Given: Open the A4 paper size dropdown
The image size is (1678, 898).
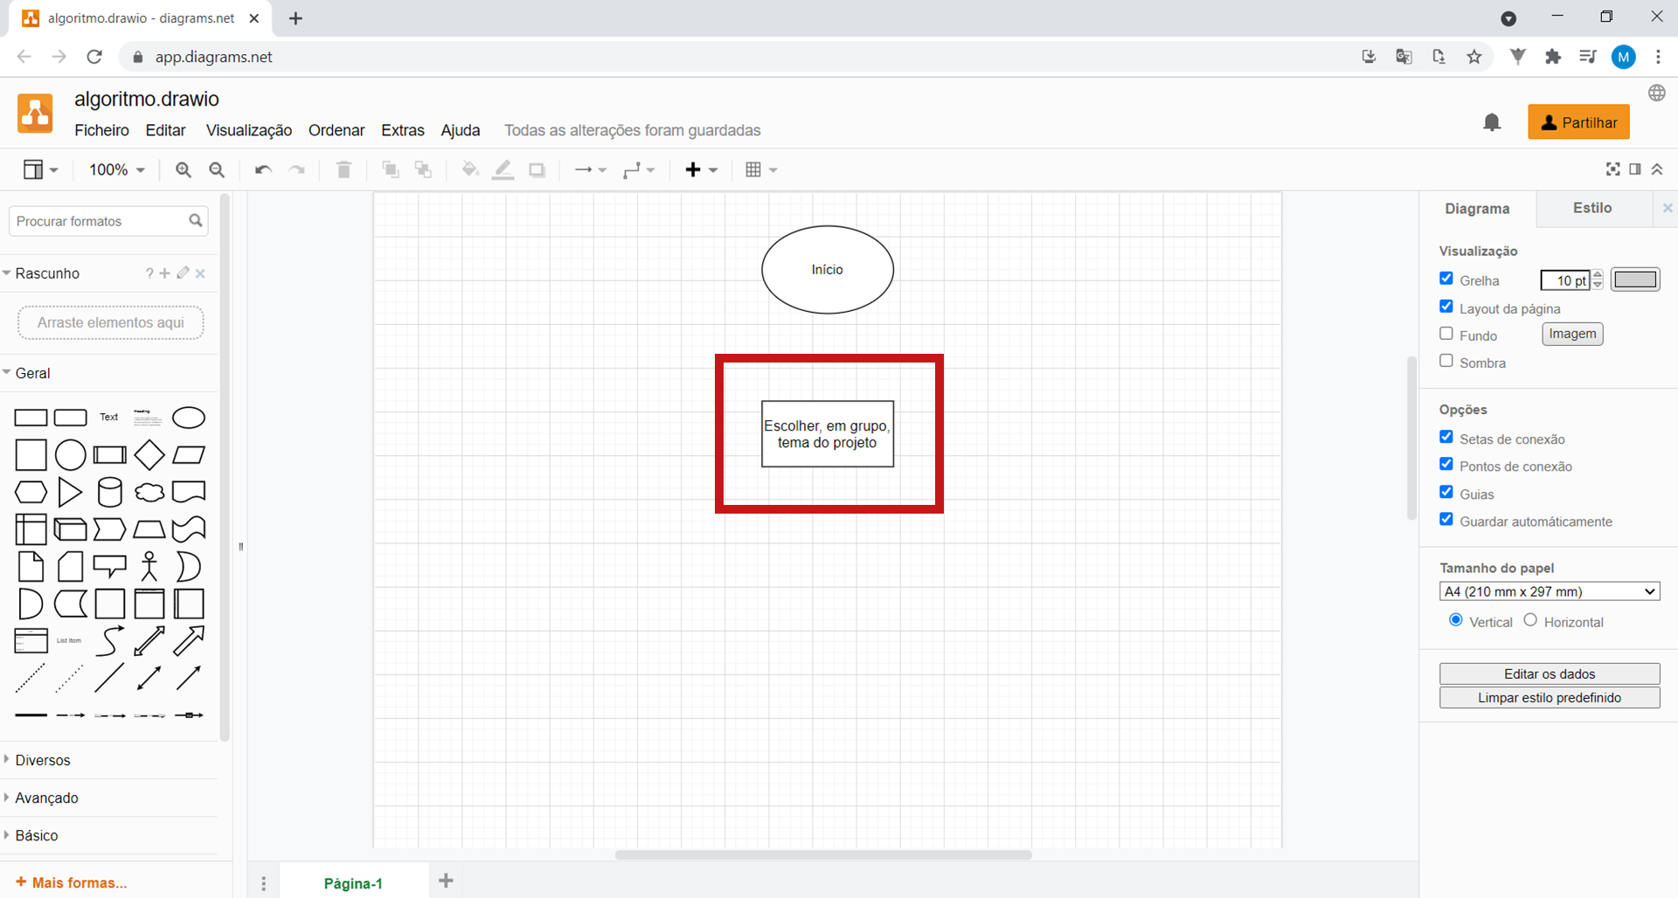Looking at the screenshot, I should (x=1549, y=591).
